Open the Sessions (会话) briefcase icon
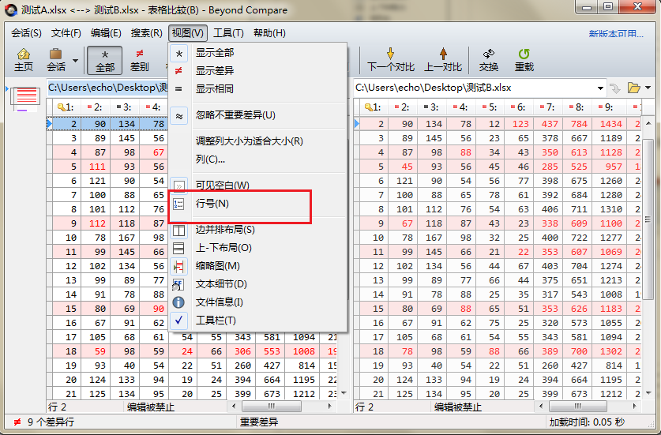The width and height of the screenshot is (661, 435). (56, 60)
